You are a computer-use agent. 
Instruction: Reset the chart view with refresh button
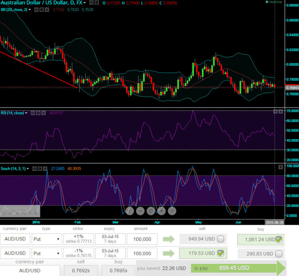point(151,211)
